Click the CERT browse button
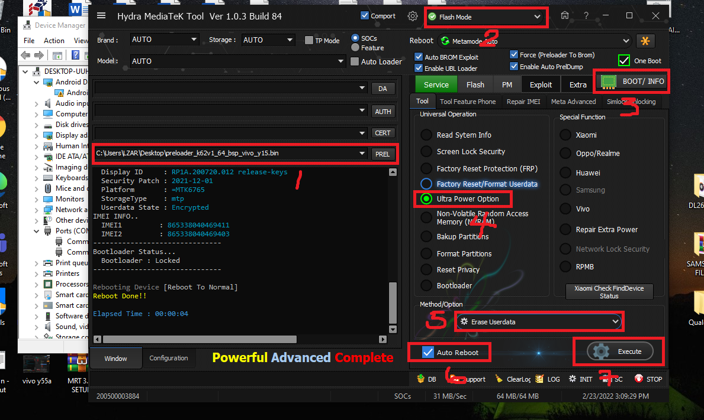The width and height of the screenshot is (704, 420). 382,133
